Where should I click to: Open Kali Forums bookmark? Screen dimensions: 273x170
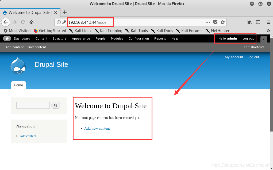[x=189, y=31]
